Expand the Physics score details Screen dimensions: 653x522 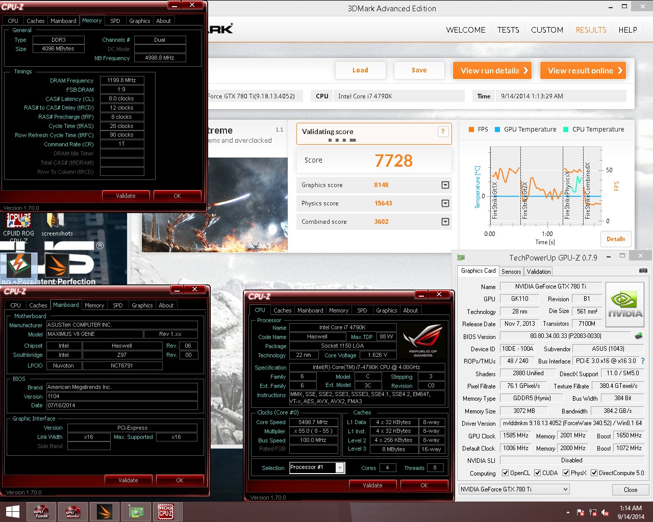445,203
